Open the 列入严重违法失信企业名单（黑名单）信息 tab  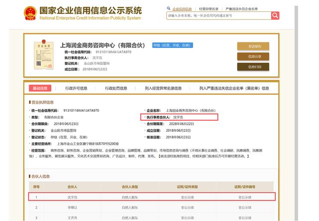point(234,88)
